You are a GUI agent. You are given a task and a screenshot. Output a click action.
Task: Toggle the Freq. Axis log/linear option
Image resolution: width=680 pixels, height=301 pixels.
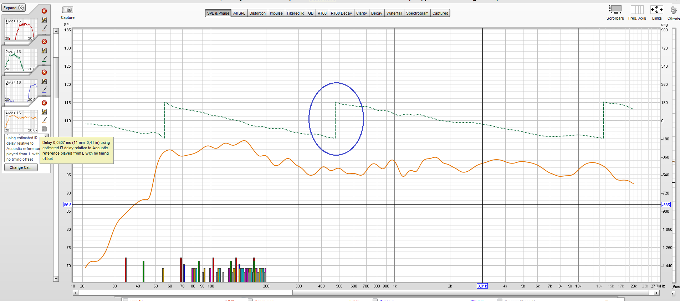point(637,10)
